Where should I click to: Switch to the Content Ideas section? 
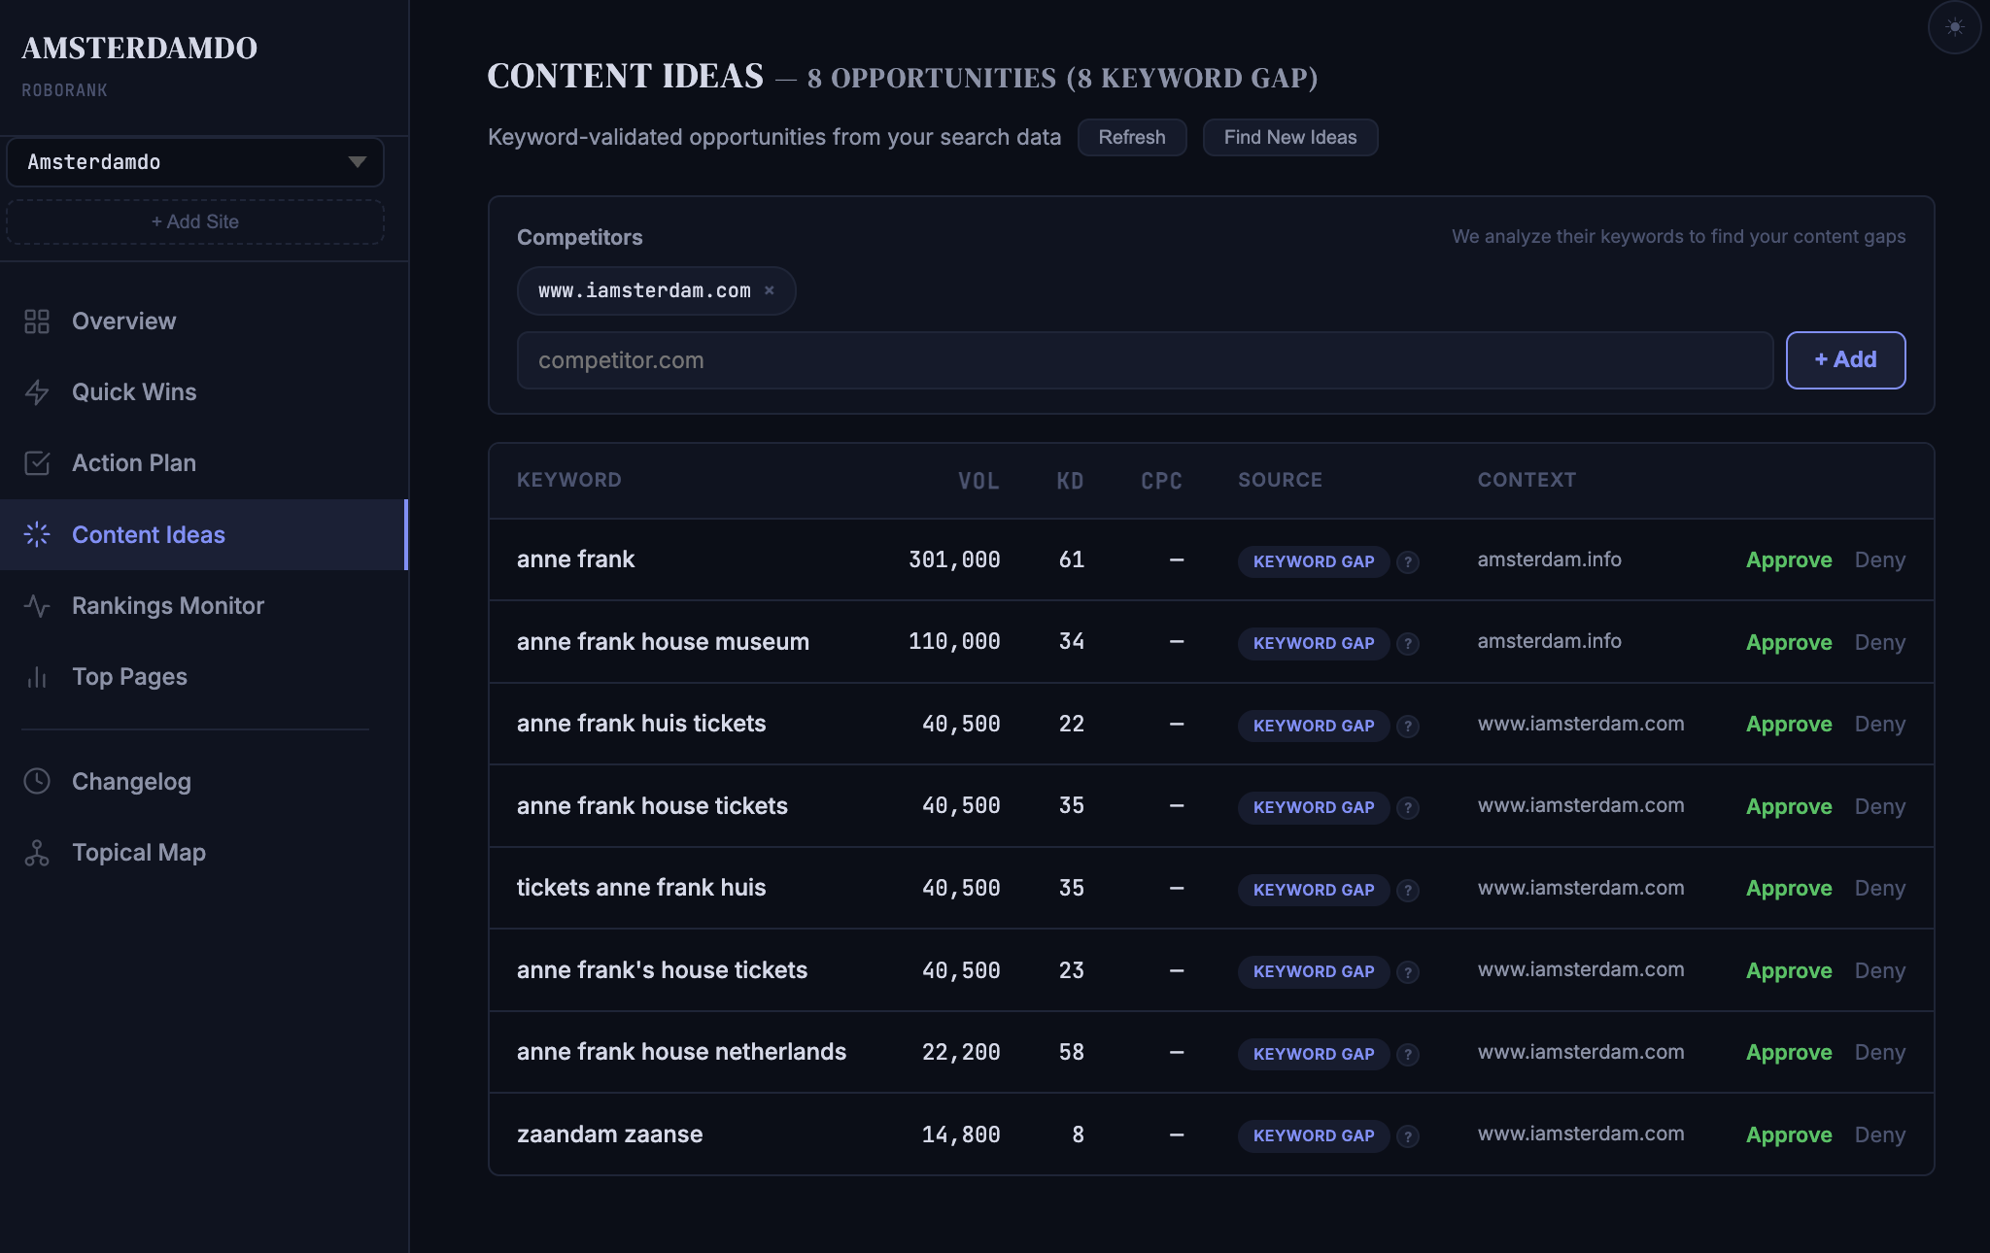click(148, 534)
